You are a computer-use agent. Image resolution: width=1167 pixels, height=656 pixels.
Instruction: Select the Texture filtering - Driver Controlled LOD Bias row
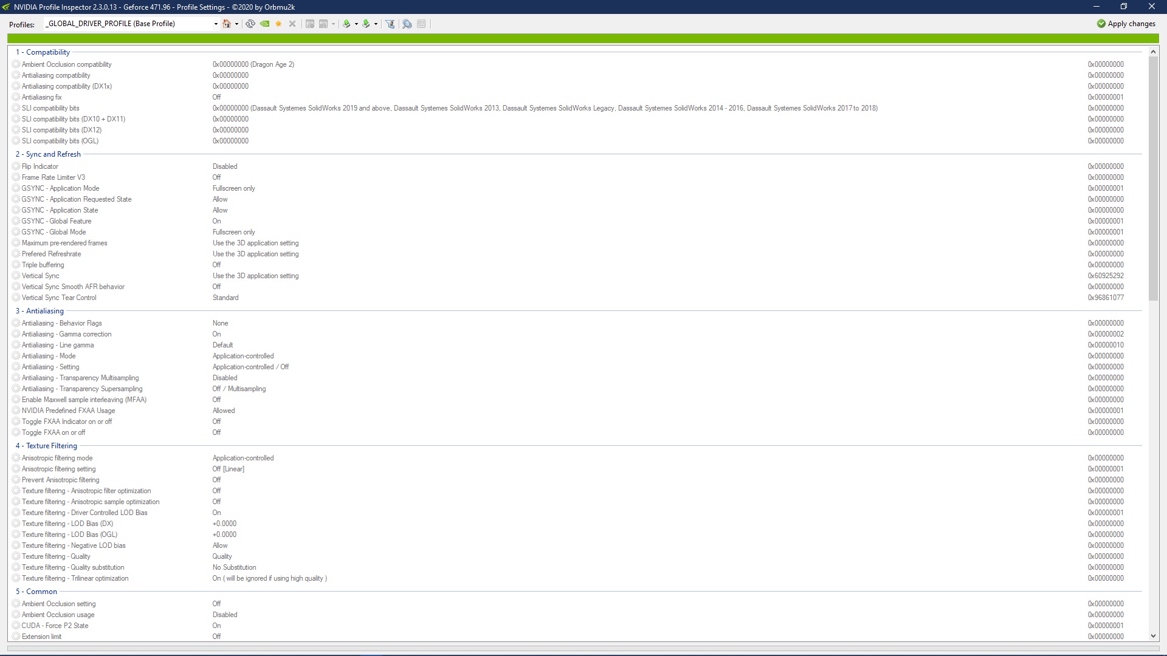[576, 513]
